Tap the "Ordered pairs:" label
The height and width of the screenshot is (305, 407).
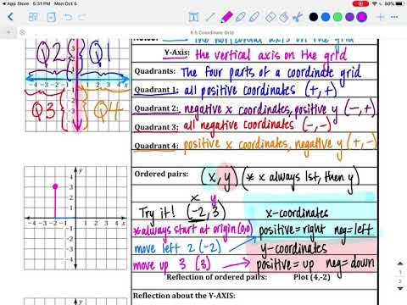(161, 174)
